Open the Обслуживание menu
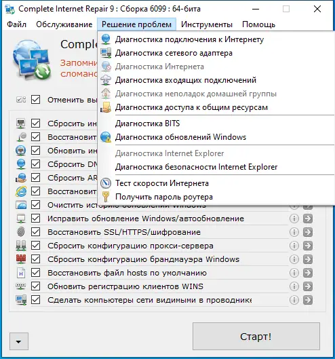The height and width of the screenshot is (359, 335). 64,24
